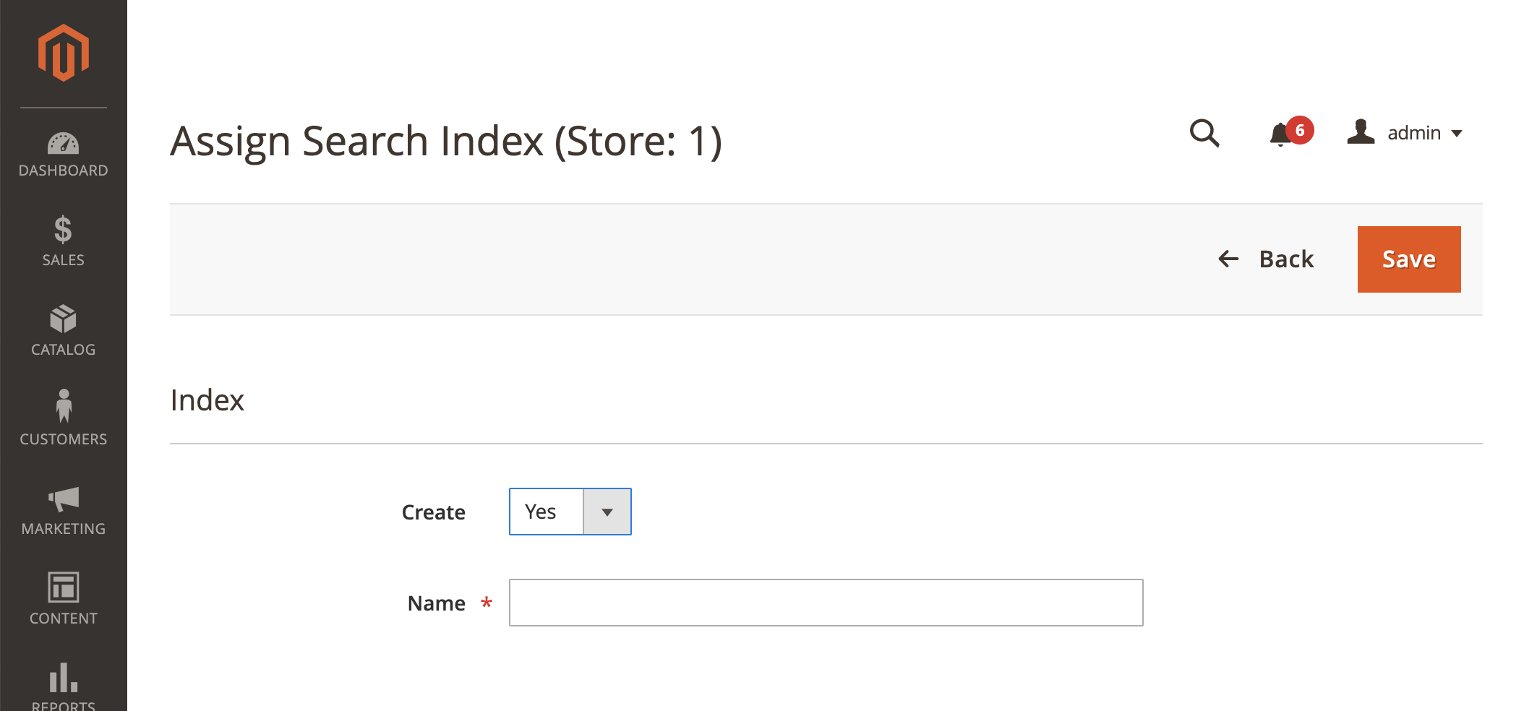Save the search index assignment

coord(1408,259)
